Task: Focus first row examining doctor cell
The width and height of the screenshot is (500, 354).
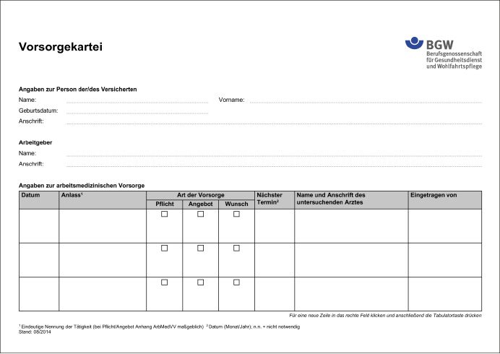Action: pos(351,225)
